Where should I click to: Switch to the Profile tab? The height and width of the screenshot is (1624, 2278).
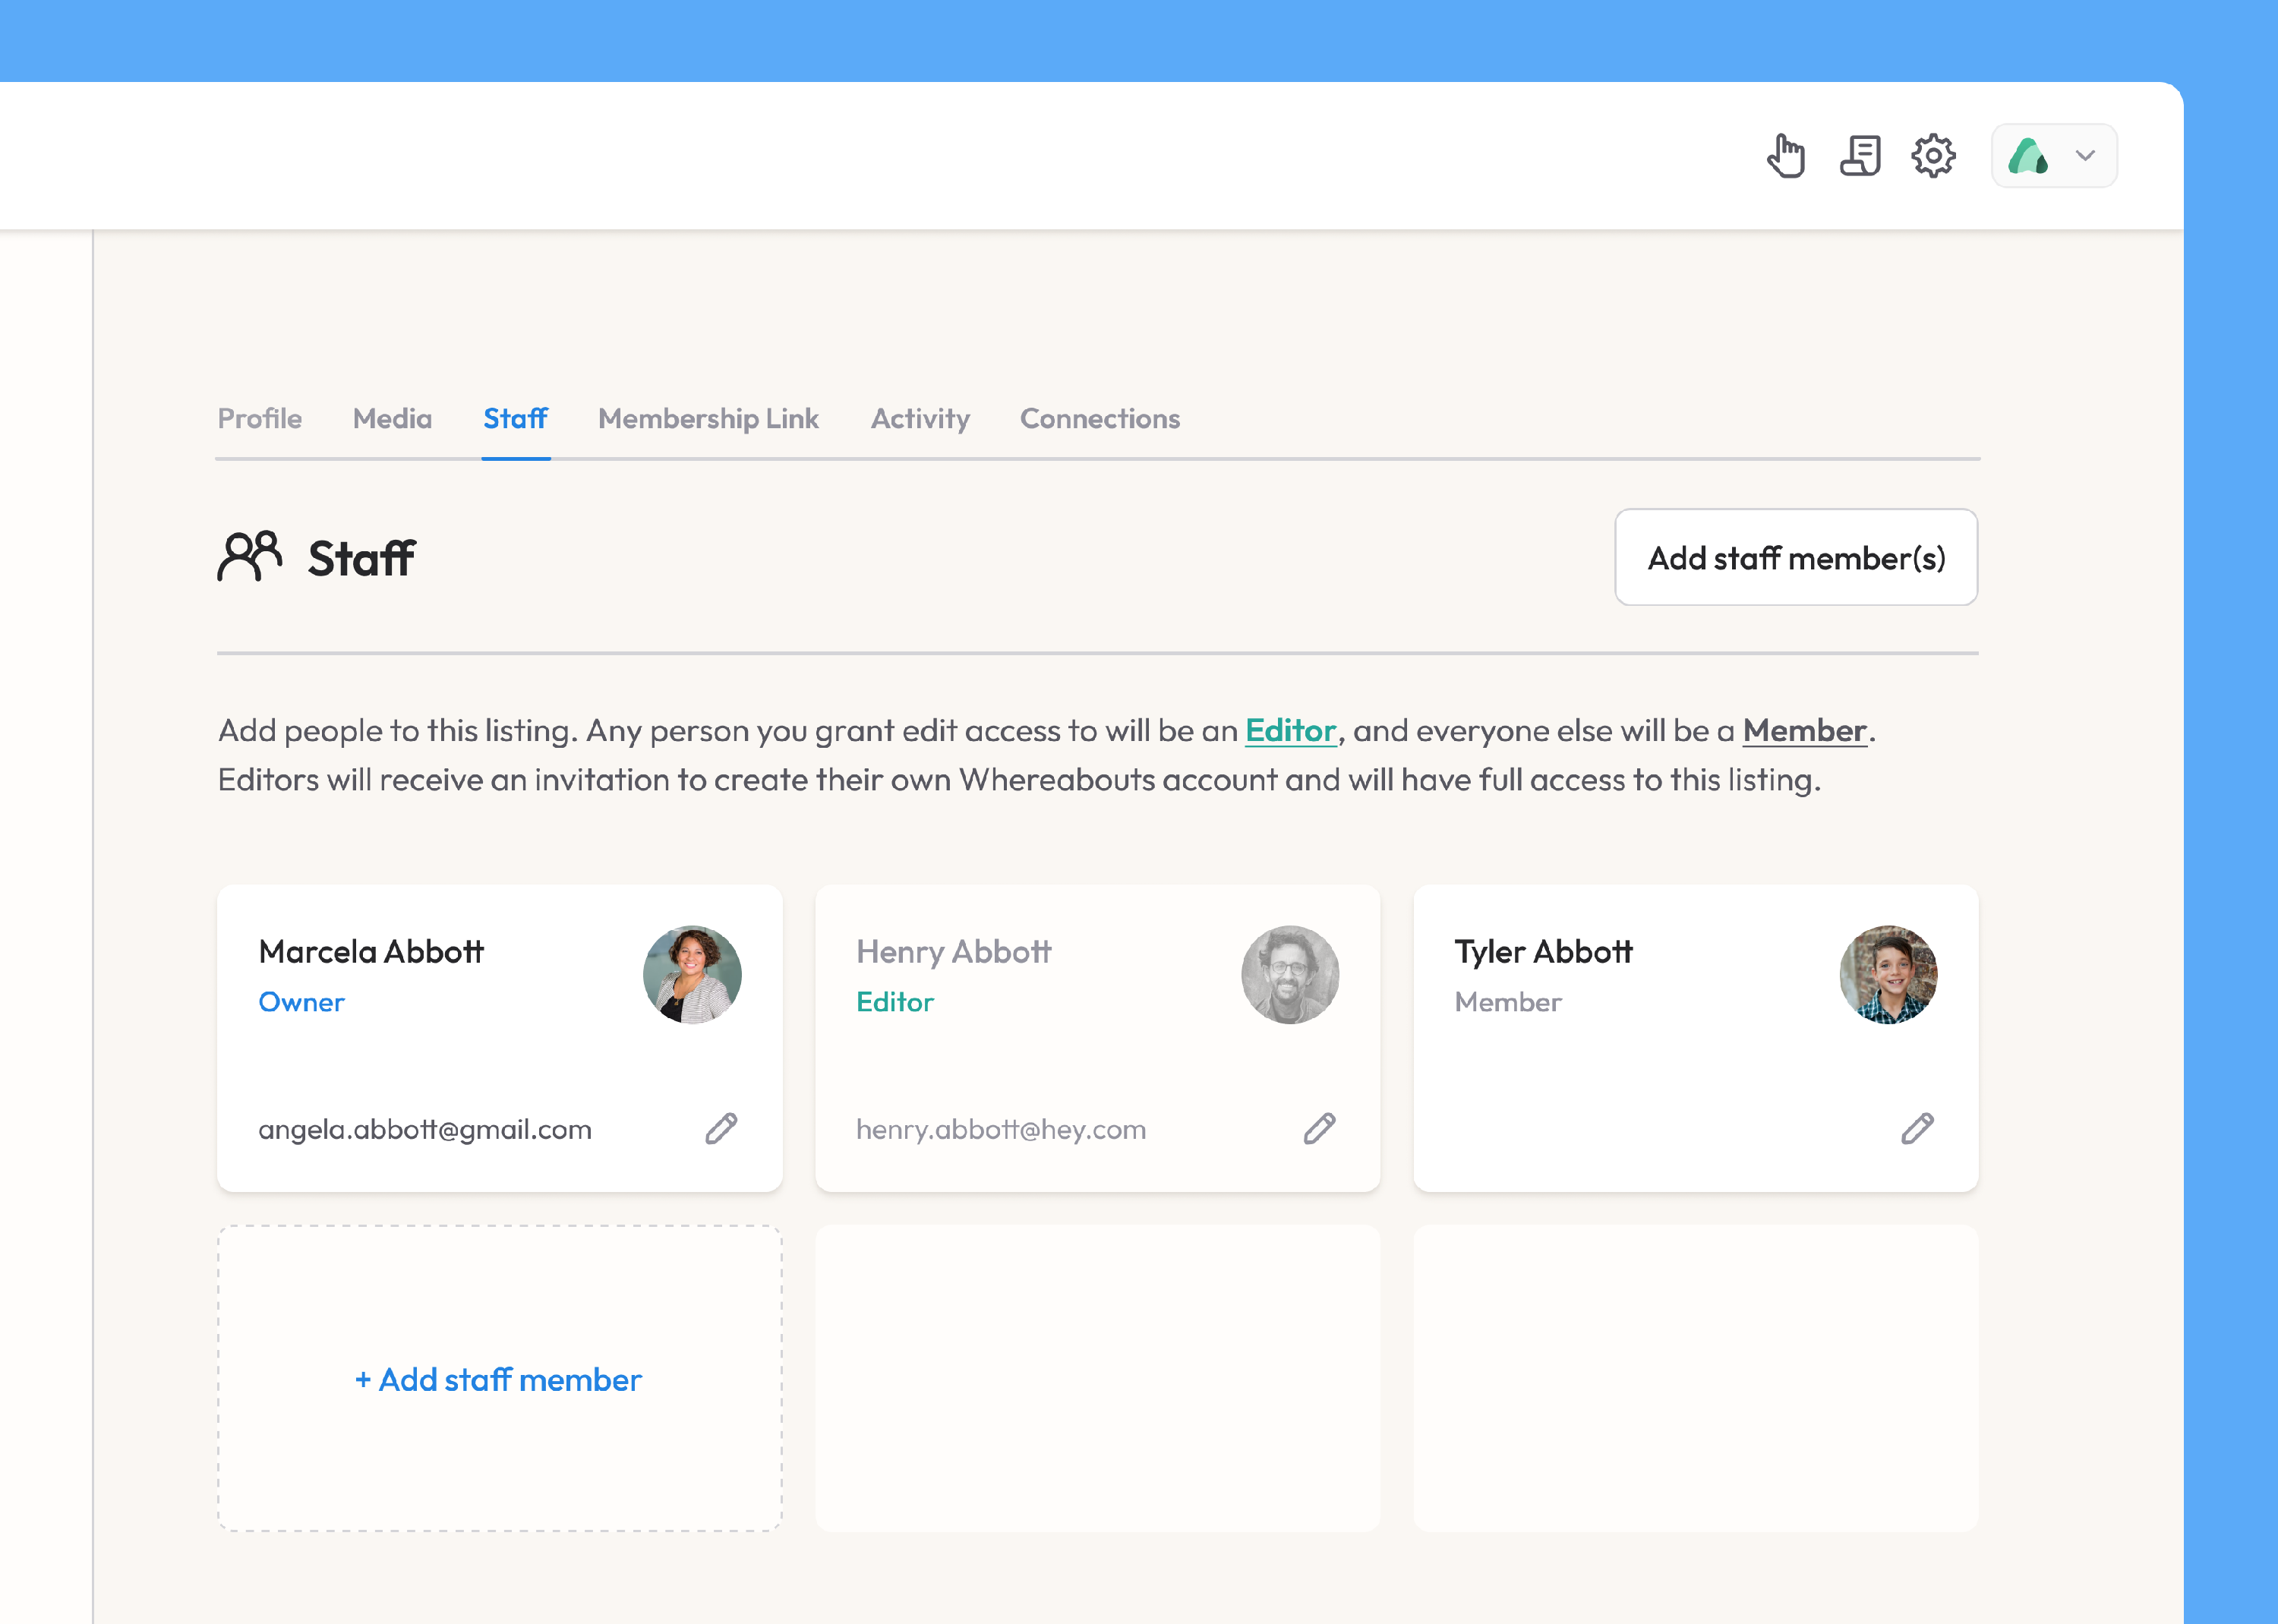coord(260,418)
